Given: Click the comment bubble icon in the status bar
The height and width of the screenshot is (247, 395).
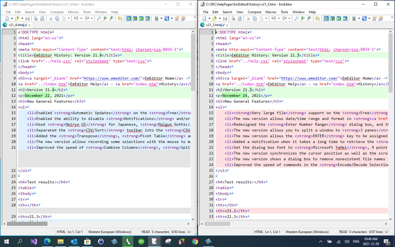Looking at the screenshot, I should click(189, 232).
